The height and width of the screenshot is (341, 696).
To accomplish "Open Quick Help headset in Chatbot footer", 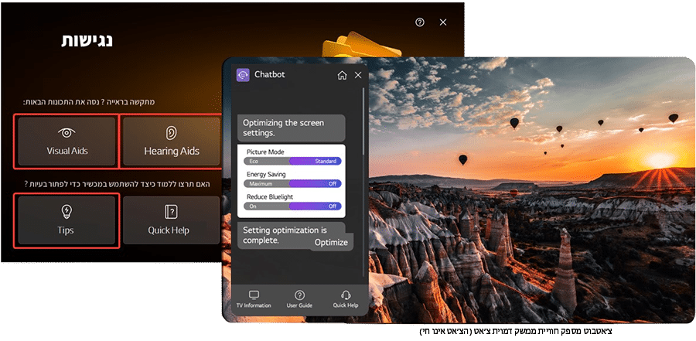I will click(x=346, y=298).
